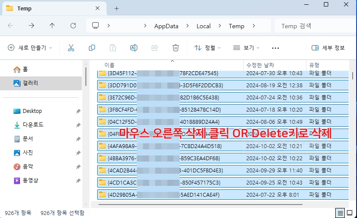357x218 pixels.
Task: Click the pin icon beside 다운로드
Action: (x=78, y=125)
